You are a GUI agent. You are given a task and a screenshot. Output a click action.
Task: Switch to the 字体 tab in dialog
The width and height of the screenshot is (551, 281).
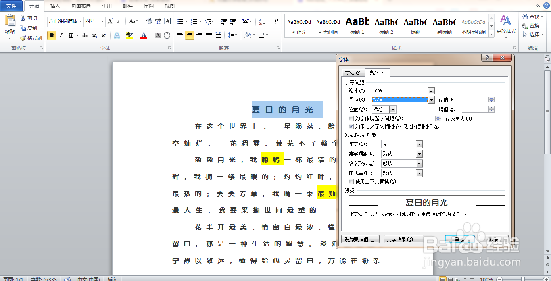point(353,73)
